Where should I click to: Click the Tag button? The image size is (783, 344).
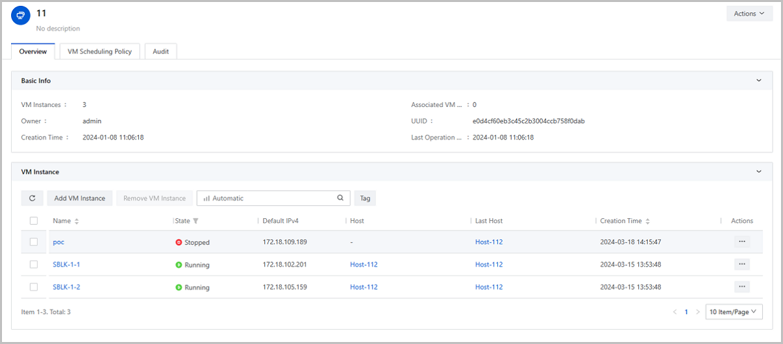pos(365,198)
